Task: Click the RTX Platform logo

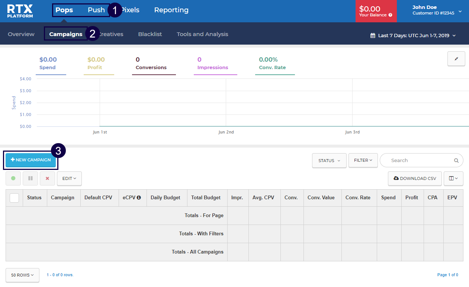Action: click(x=20, y=11)
